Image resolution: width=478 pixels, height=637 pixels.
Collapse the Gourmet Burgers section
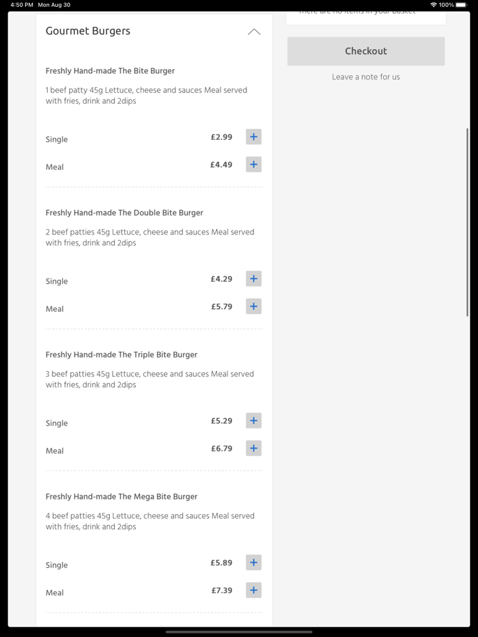tap(254, 32)
